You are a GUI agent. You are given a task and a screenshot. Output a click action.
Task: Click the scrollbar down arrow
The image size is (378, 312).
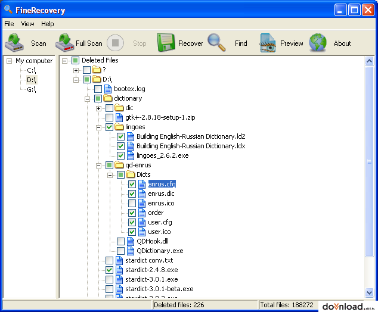coord(369,292)
